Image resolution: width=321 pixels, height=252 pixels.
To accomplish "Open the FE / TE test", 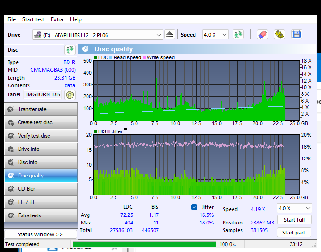I will click(x=41, y=202).
